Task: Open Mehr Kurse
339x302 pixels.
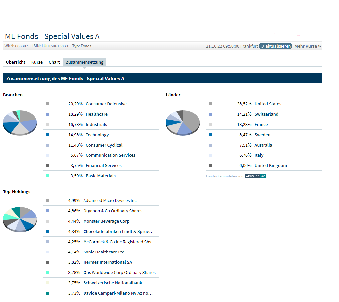Action: (307, 46)
